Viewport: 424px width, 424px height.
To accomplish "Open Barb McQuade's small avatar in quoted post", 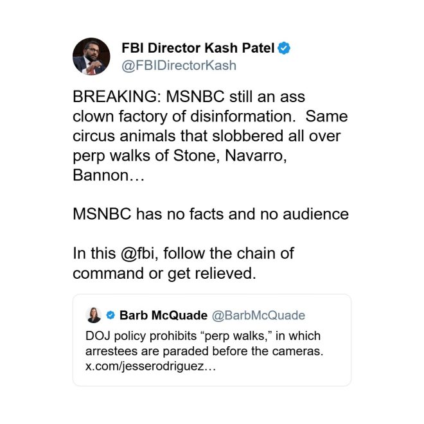I will (x=93, y=315).
